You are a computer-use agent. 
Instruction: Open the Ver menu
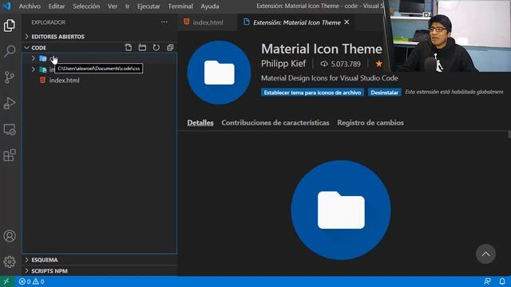(113, 6)
